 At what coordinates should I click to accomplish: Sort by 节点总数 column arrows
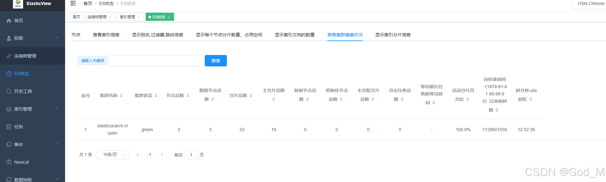pos(188,95)
